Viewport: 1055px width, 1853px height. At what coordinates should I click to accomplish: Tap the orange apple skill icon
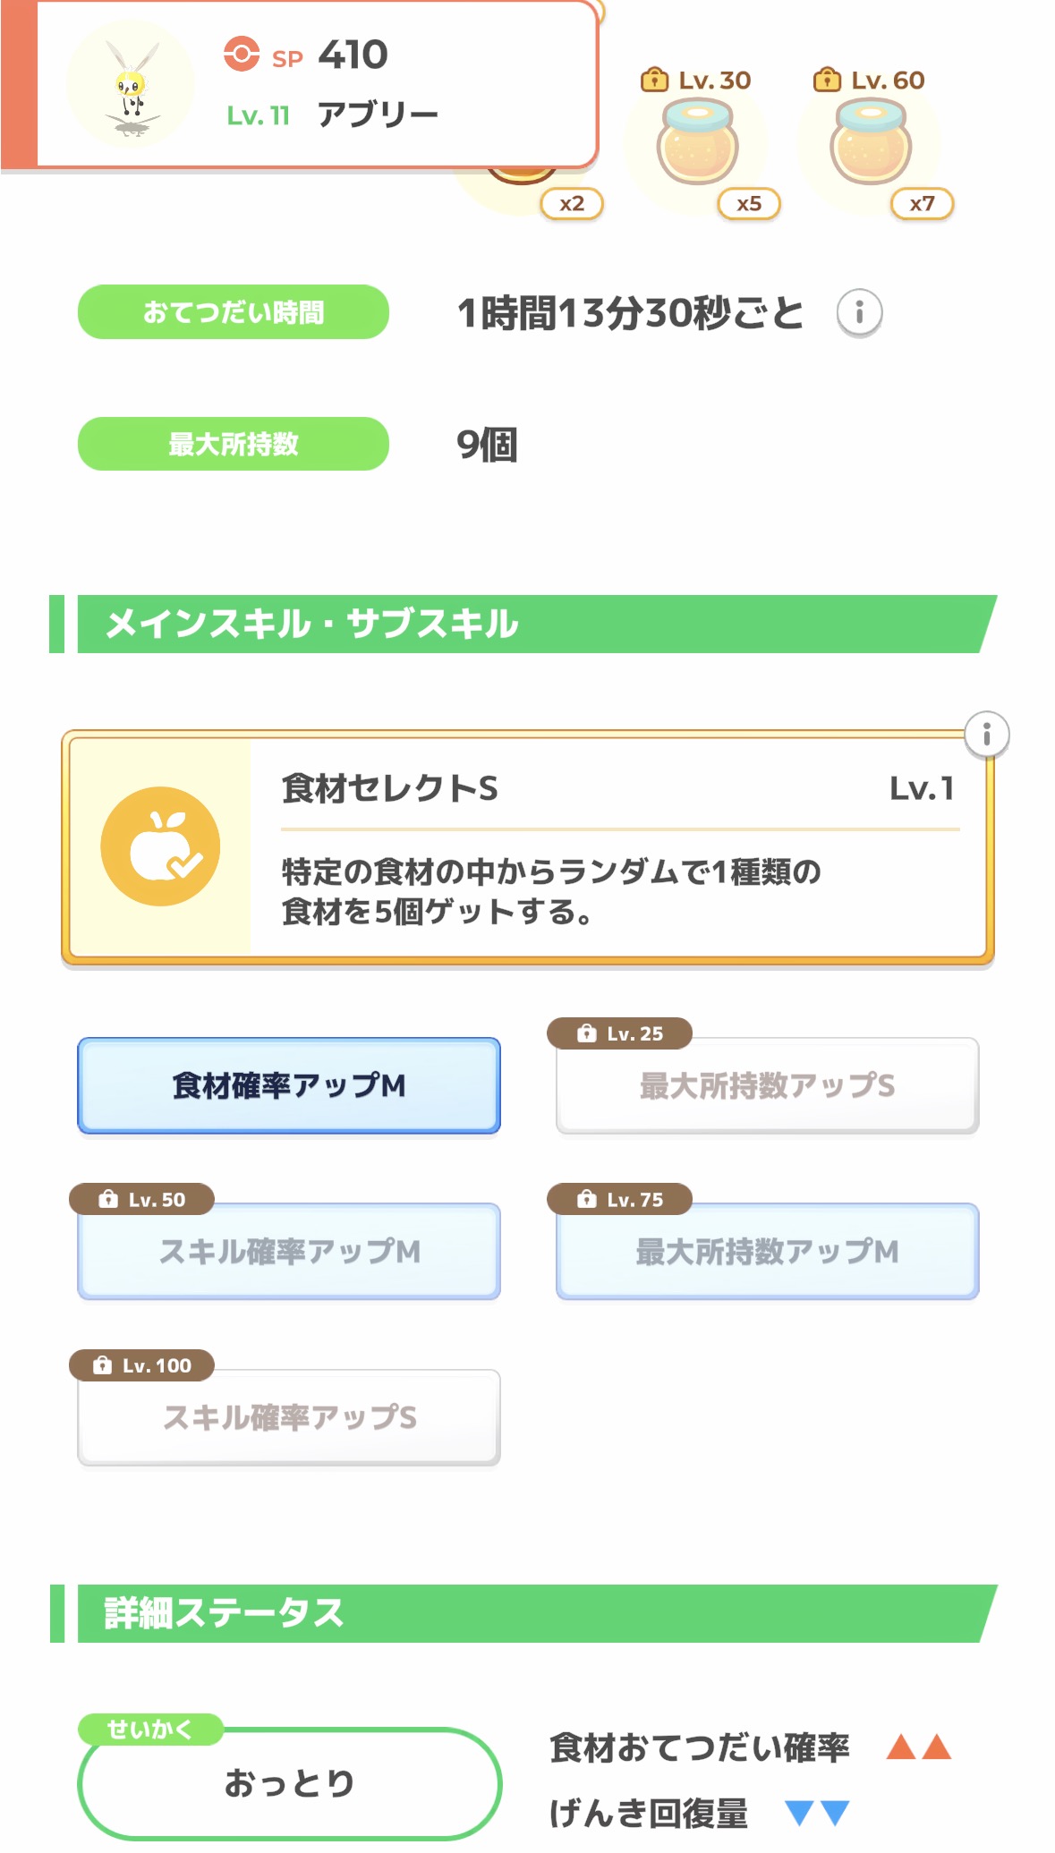[160, 846]
